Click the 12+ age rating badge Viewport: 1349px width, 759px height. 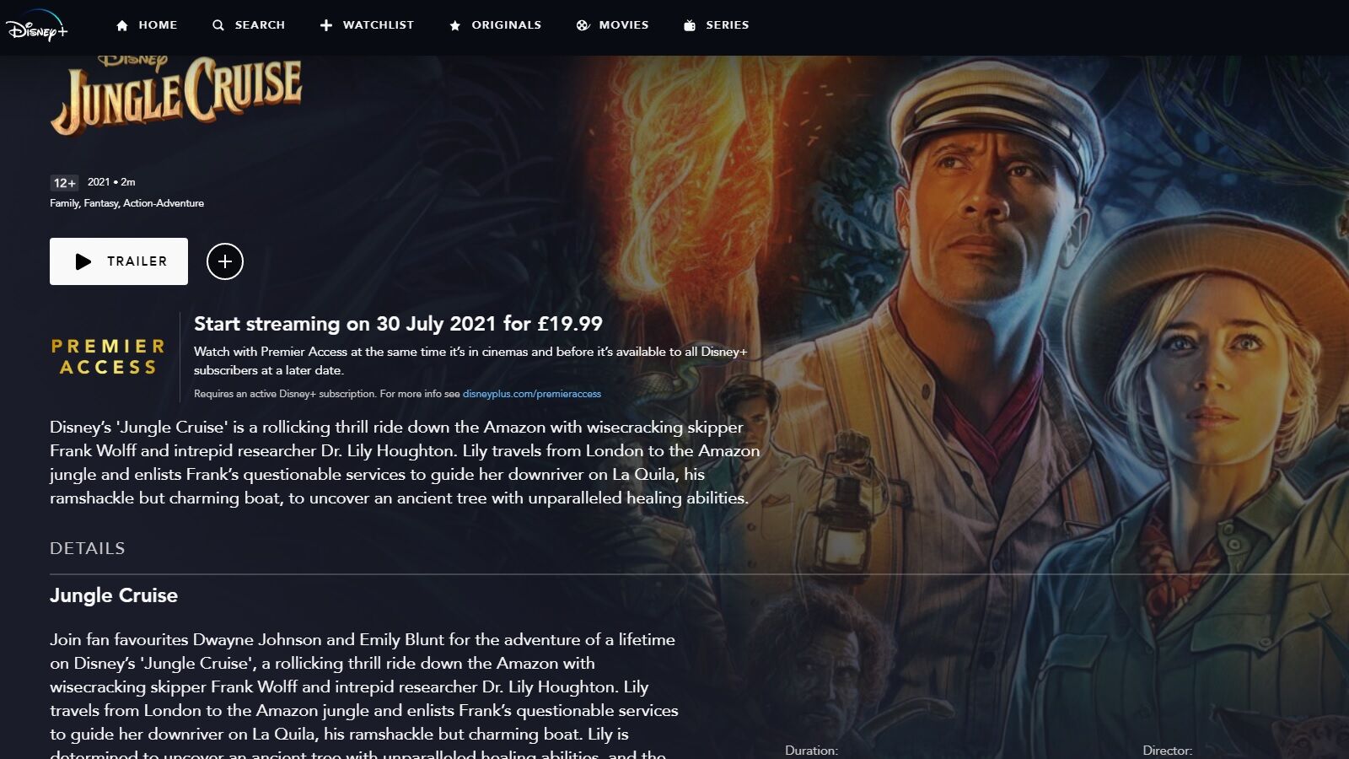pos(64,183)
